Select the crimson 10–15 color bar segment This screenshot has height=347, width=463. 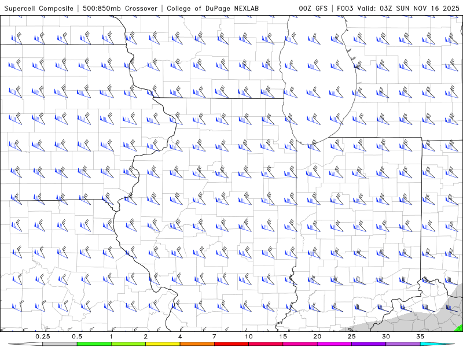pyautogui.click(x=266, y=344)
